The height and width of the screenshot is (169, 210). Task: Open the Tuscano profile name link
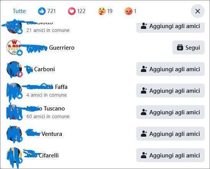click(x=46, y=109)
